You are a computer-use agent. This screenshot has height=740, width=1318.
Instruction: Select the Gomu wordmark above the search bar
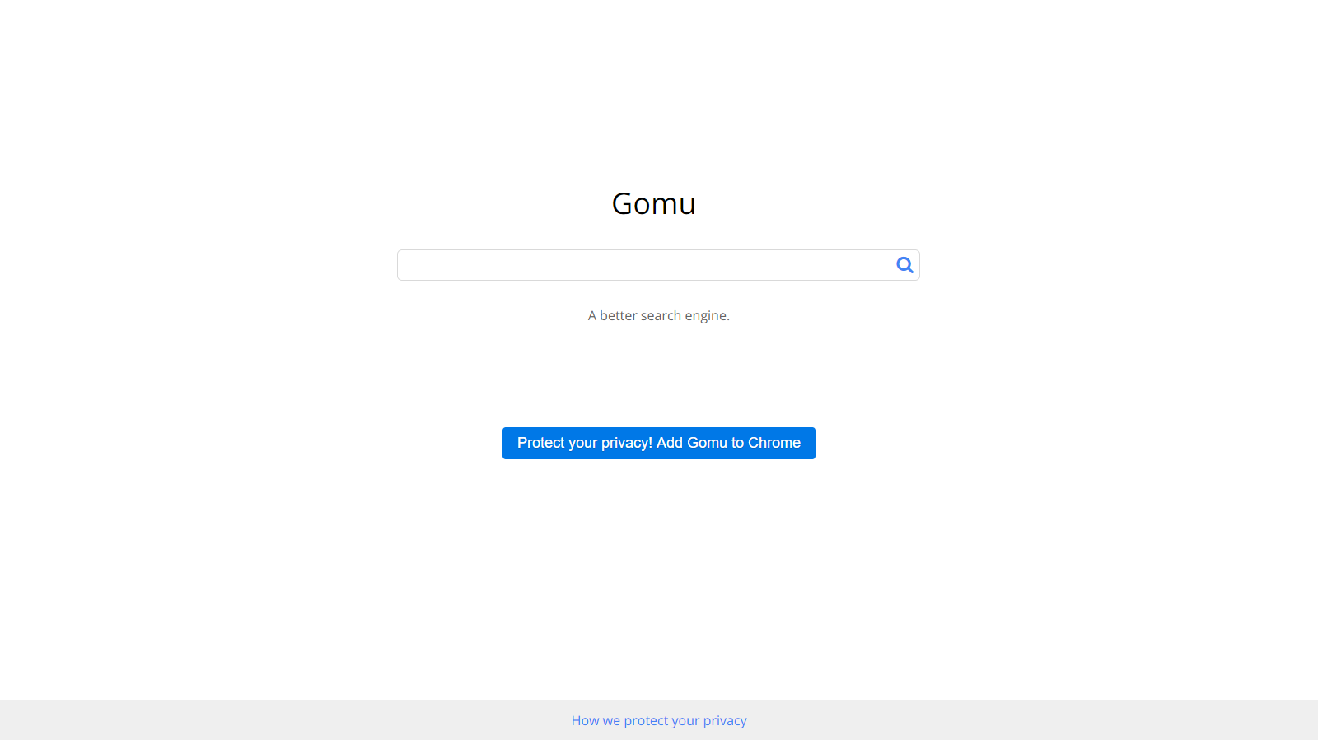pos(653,203)
